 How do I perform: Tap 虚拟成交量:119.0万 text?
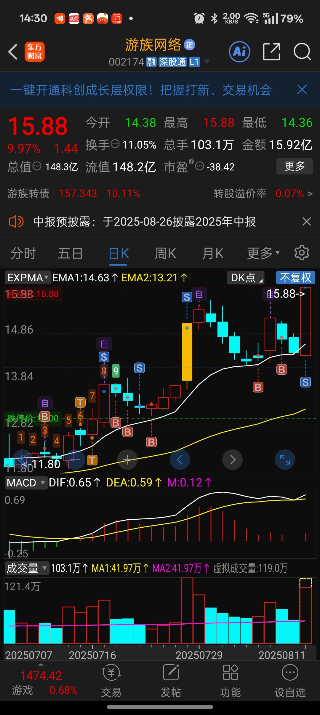click(x=250, y=568)
